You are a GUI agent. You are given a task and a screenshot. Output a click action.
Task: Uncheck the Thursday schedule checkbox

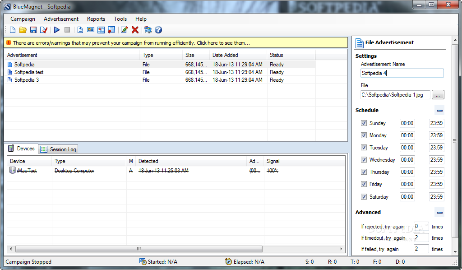[364, 172]
